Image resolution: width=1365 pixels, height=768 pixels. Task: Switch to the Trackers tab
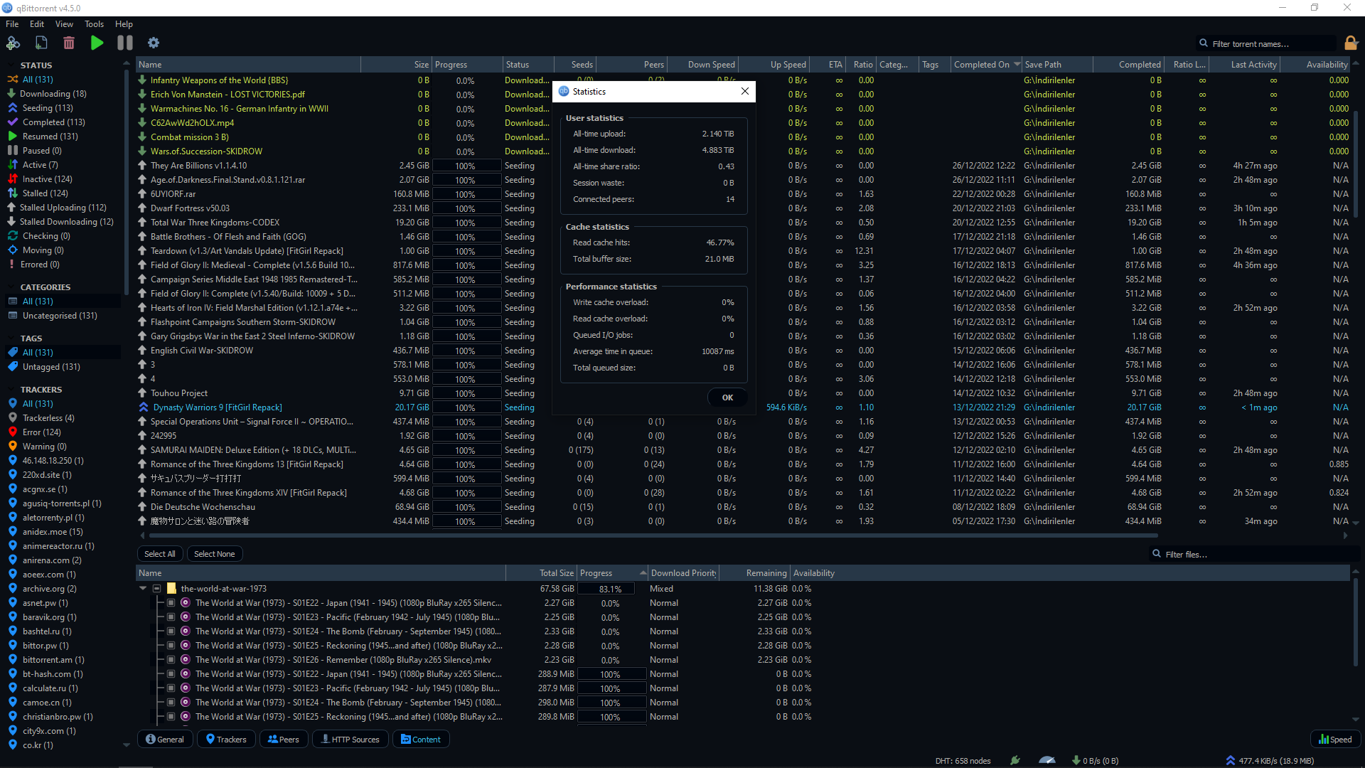(x=226, y=740)
